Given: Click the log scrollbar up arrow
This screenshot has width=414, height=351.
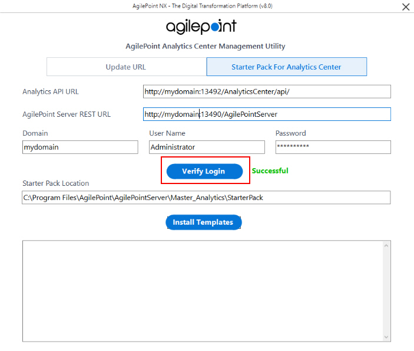Looking at the screenshot, I should coord(386,246).
